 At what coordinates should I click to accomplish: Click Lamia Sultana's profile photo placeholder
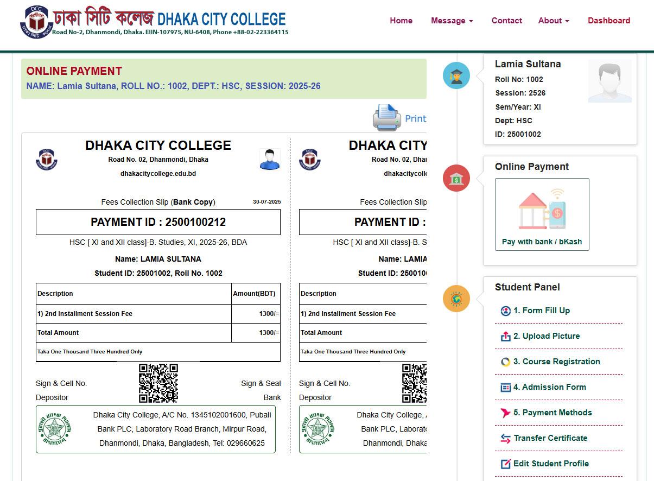click(x=609, y=81)
